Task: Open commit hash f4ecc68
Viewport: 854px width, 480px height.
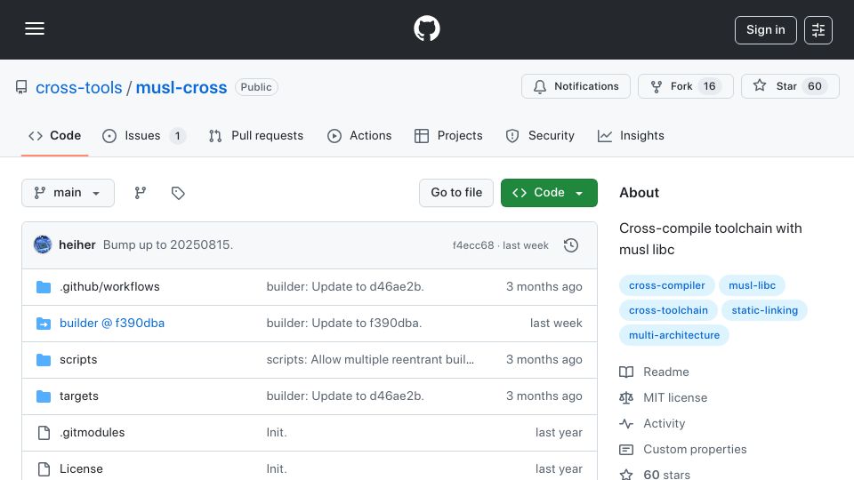Action: click(x=472, y=245)
